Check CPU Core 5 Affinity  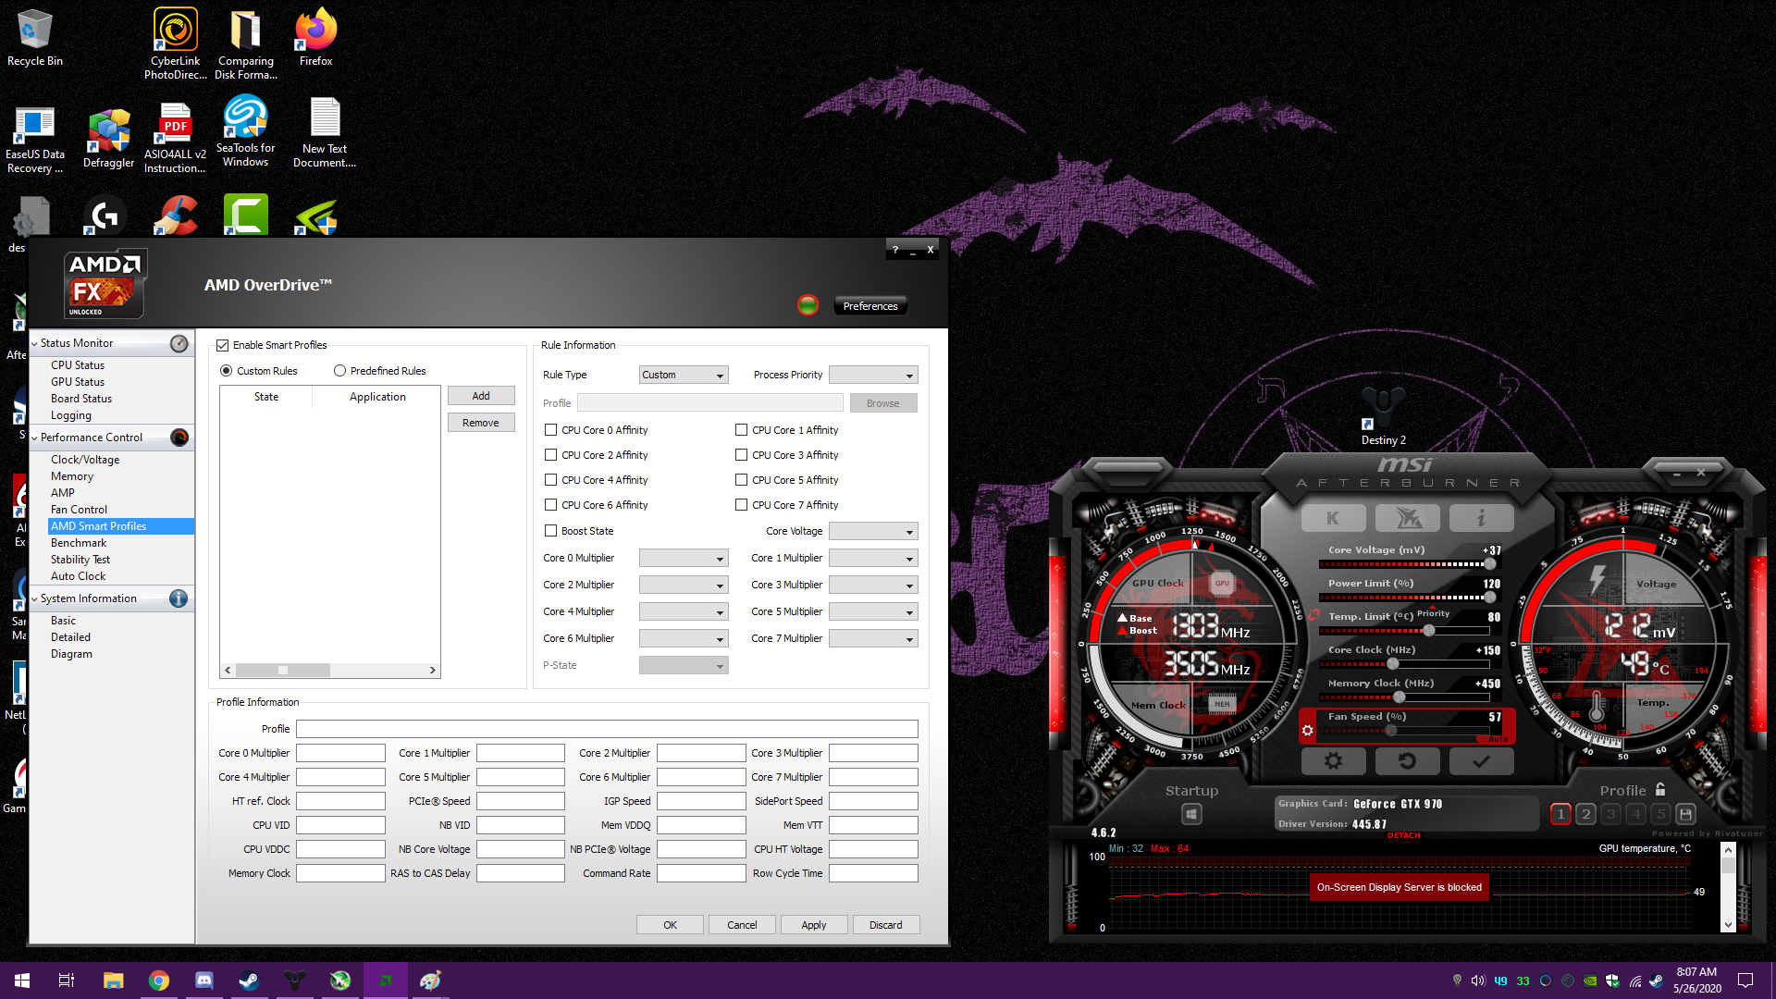coord(742,480)
